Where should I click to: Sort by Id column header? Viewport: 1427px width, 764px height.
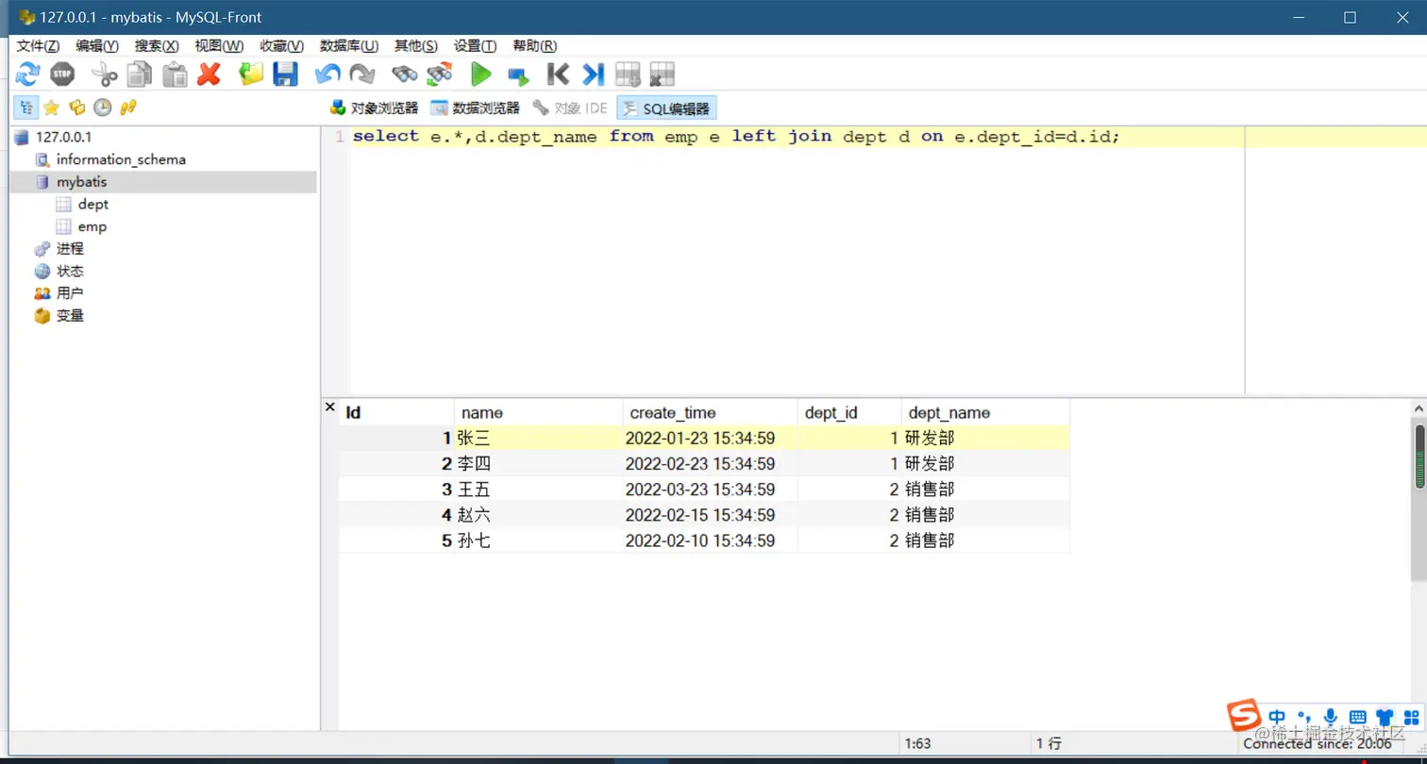[396, 412]
